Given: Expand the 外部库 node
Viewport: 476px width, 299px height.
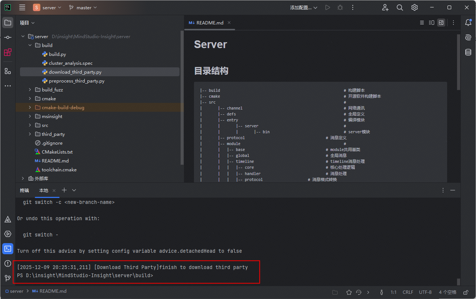Looking at the screenshot, I should (x=23, y=178).
